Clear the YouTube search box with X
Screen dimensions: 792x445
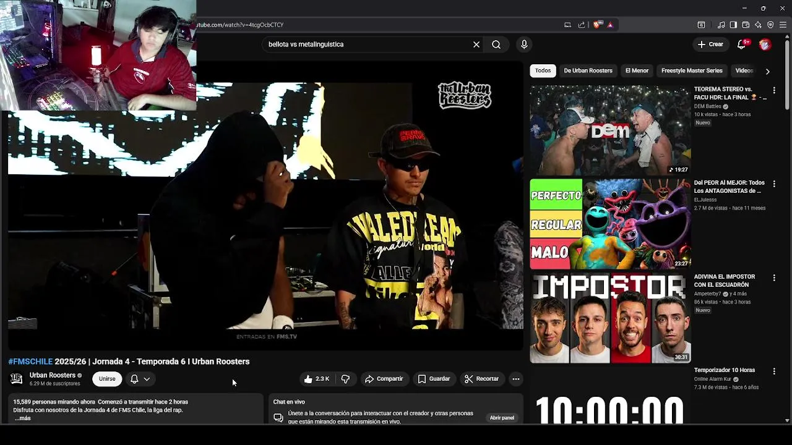pos(476,44)
